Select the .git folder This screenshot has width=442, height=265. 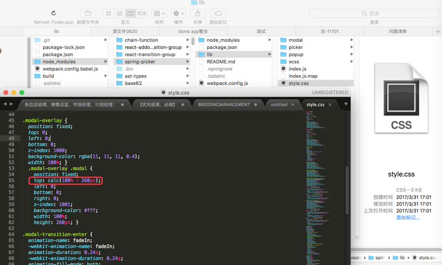[x=70, y=40]
